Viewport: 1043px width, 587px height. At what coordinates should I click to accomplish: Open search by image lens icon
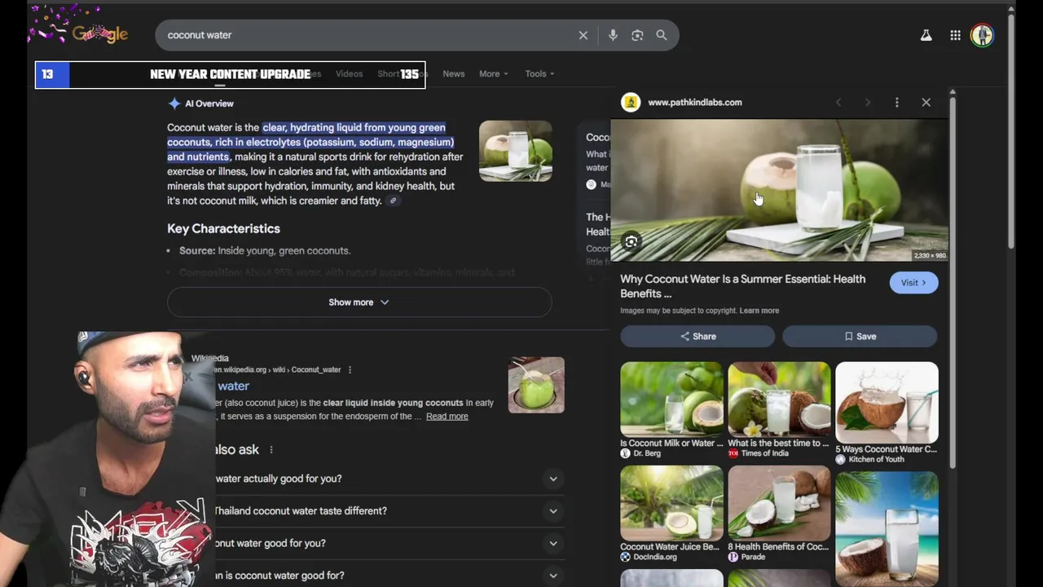click(x=637, y=35)
